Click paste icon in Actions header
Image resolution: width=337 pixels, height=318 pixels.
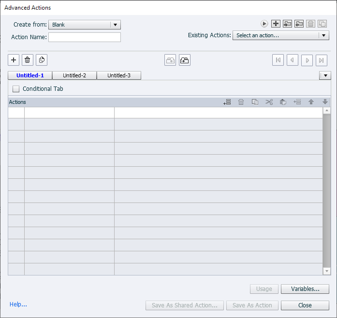(283, 102)
